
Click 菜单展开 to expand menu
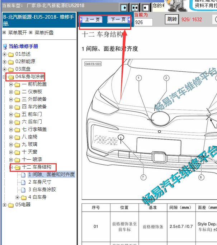pyautogui.click(x=17, y=33)
